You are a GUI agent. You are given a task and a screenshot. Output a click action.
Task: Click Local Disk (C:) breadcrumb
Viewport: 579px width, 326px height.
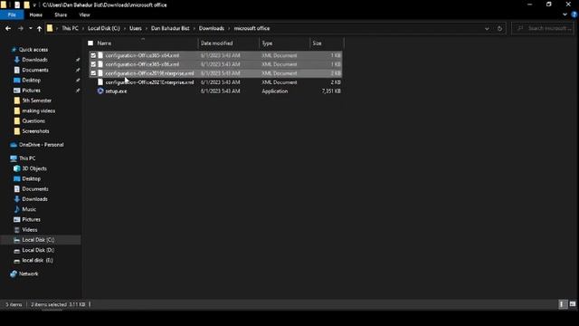tap(104, 28)
